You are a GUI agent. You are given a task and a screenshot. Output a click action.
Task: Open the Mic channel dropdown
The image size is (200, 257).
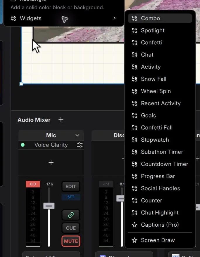click(x=77, y=136)
